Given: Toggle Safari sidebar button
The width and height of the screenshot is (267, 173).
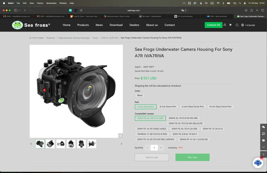Looking at the screenshot, I should [16, 10].
